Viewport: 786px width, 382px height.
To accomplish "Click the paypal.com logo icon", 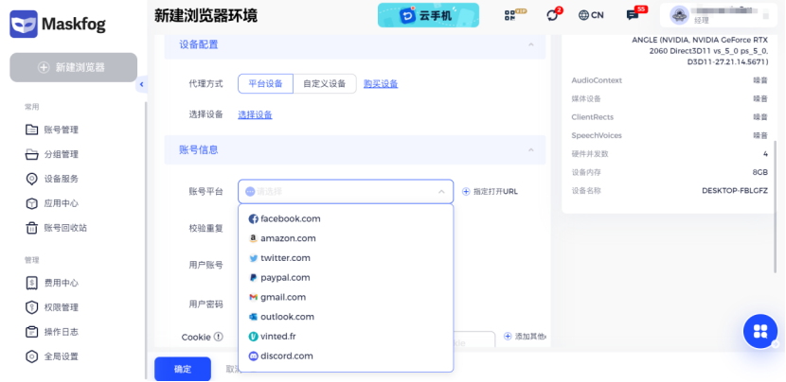I will pyautogui.click(x=253, y=278).
